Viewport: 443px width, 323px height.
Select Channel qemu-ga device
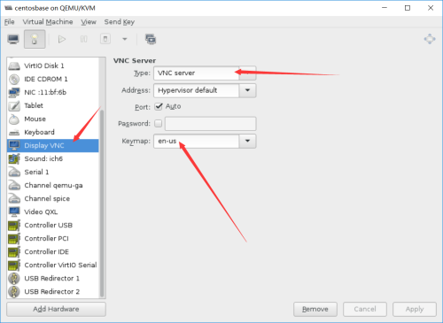(53, 185)
